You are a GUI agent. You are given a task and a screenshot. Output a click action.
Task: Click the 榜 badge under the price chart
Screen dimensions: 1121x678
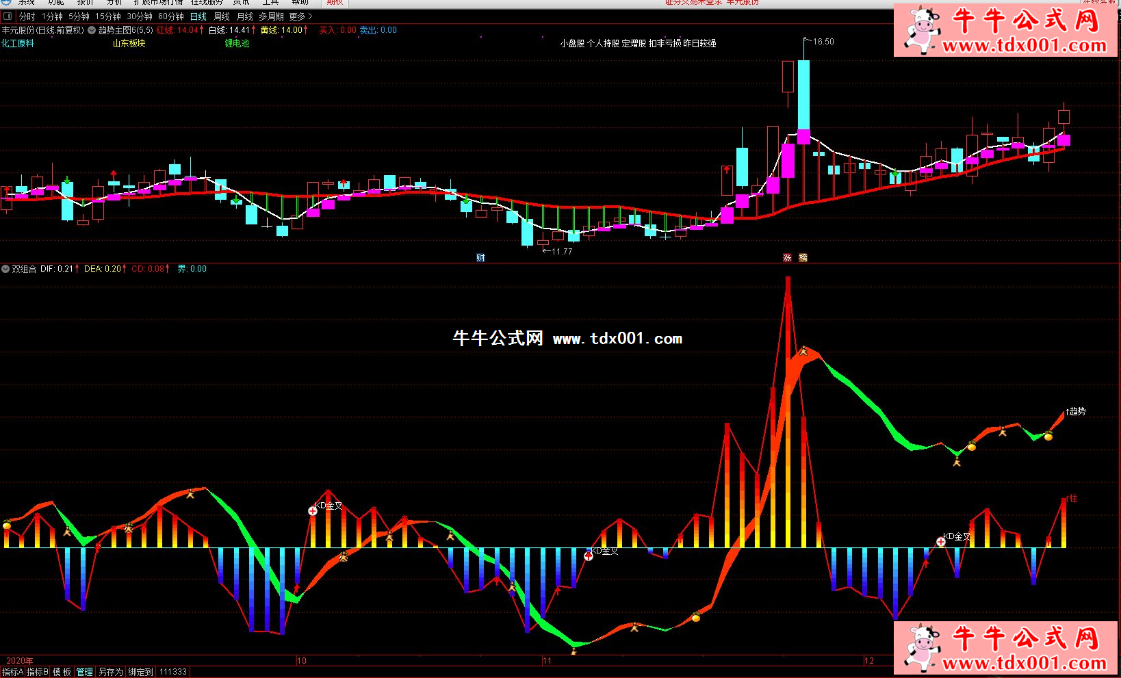[x=803, y=258]
